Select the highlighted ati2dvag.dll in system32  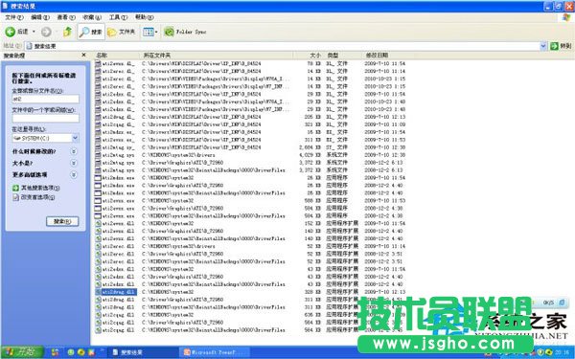coord(119,292)
